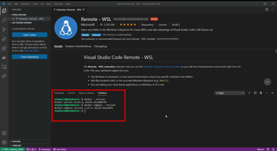Viewport: 277px width, 151px height.
Task: Click errors and warnings count in status bar
Action: 31,149
